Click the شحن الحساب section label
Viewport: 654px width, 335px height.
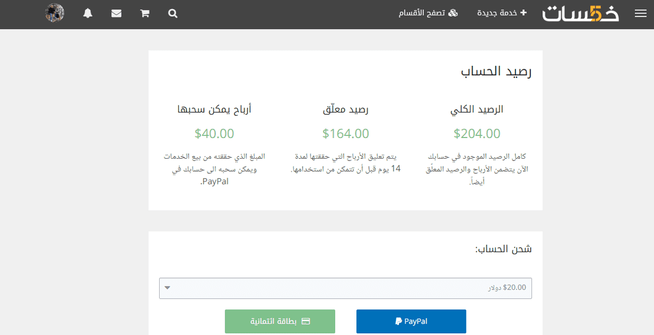[503, 249]
